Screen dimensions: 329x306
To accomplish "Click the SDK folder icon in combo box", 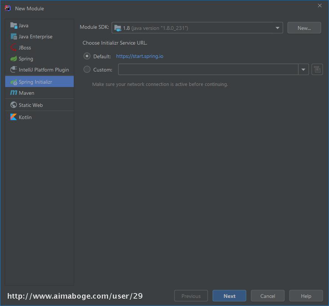I will tap(118, 28).
